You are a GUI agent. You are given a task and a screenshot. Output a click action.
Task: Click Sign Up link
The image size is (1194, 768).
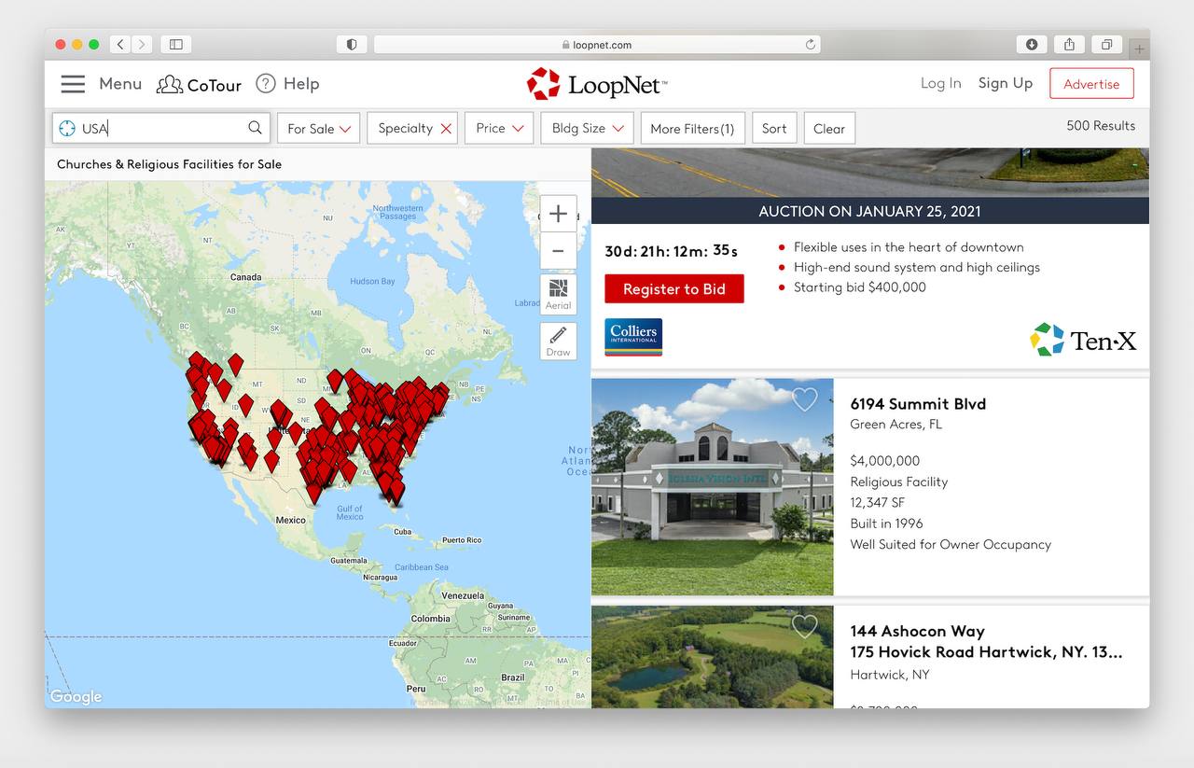coord(1006,83)
